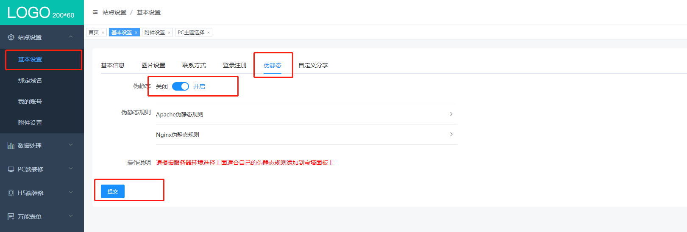Close the 基本设置 page tag
Image resolution: width=687 pixels, height=232 pixels.
(136, 33)
